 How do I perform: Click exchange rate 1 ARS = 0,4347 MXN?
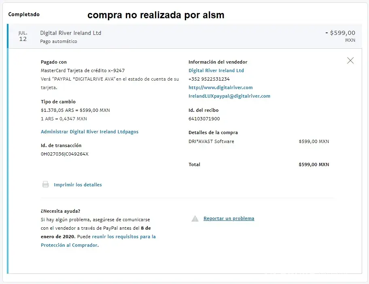coord(64,119)
